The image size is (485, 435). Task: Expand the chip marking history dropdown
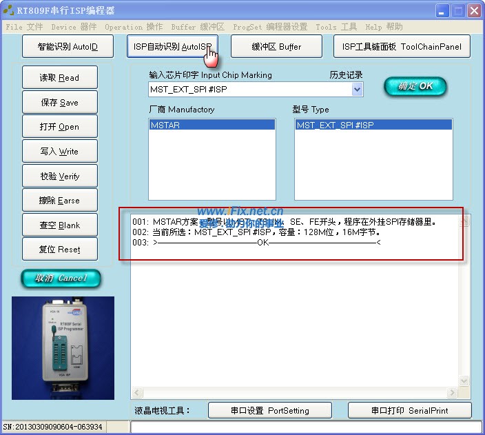pyautogui.click(x=357, y=90)
